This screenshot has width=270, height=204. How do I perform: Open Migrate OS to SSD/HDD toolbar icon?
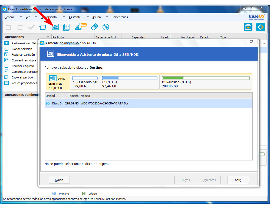[55, 27]
